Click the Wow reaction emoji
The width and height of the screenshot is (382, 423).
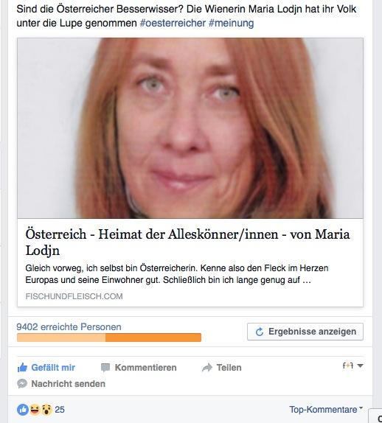tap(46, 410)
